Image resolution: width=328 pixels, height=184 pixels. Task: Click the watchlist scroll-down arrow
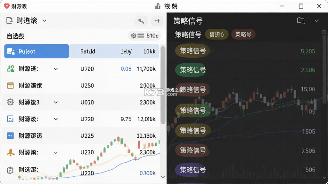click(x=163, y=177)
